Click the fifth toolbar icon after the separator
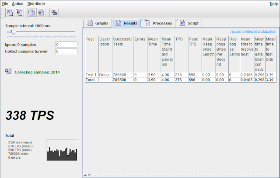The height and width of the screenshot is (178, 280). [x=54, y=13]
